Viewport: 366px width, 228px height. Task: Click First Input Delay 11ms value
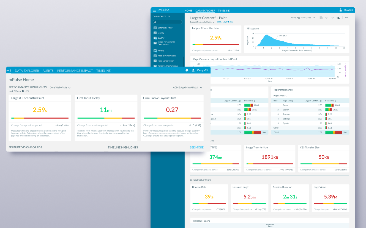tap(106, 110)
